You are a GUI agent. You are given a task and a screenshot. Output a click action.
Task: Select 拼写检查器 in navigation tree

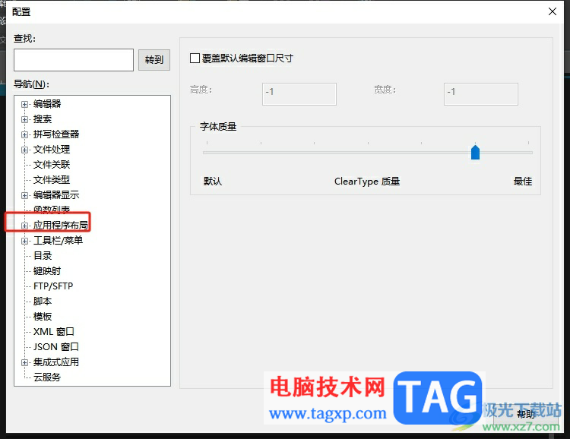pyautogui.click(x=56, y=134)
